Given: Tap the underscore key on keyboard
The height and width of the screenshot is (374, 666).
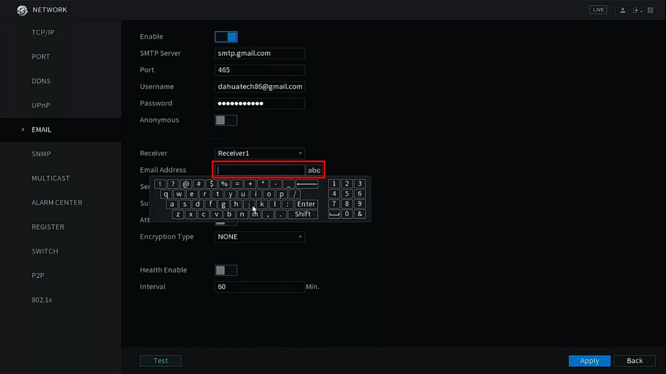Looking at the screenshot, I should [288, 184].
